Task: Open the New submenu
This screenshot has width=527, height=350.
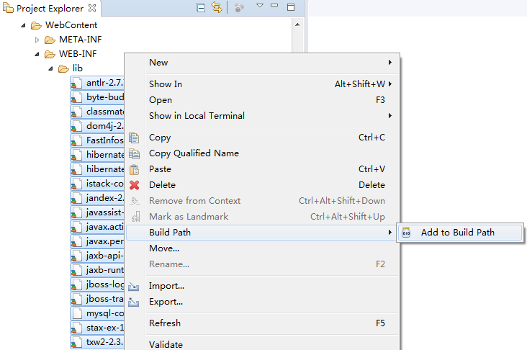Action: click(x=262, y=63)
